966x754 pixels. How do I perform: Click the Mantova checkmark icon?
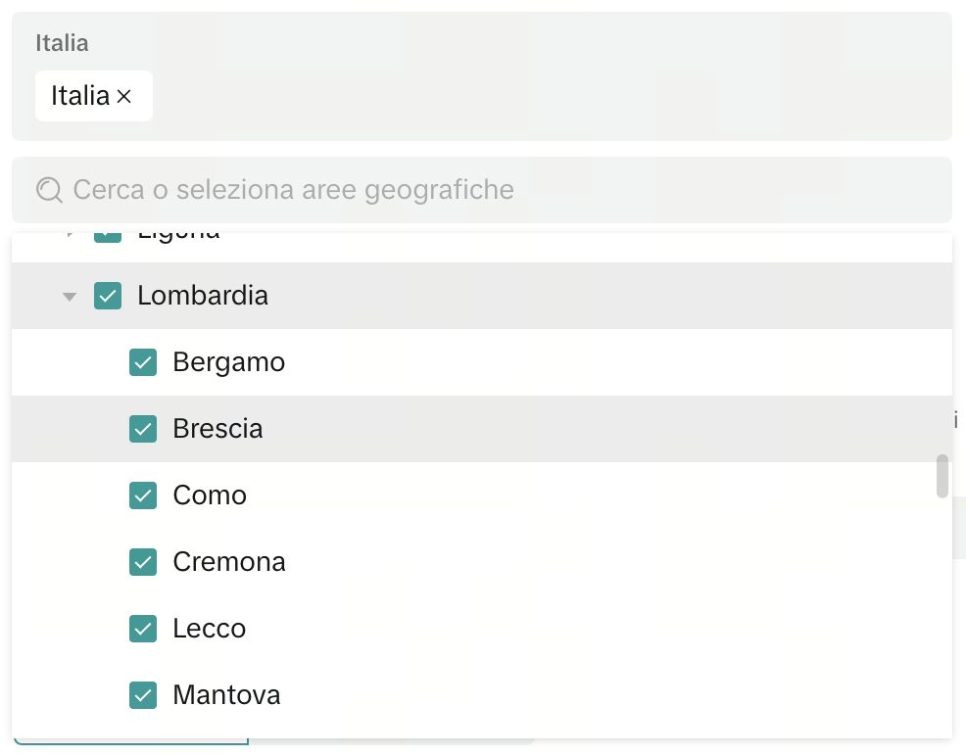coord(143,694)
